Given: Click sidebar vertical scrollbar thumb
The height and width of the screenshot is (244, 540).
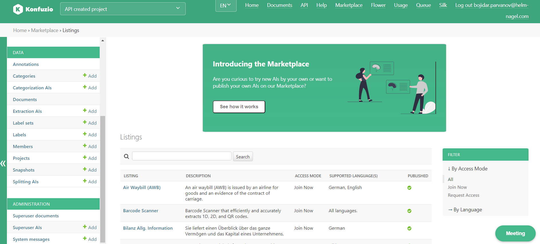Looking at the screenshot, I should click(x=103, y=179).
